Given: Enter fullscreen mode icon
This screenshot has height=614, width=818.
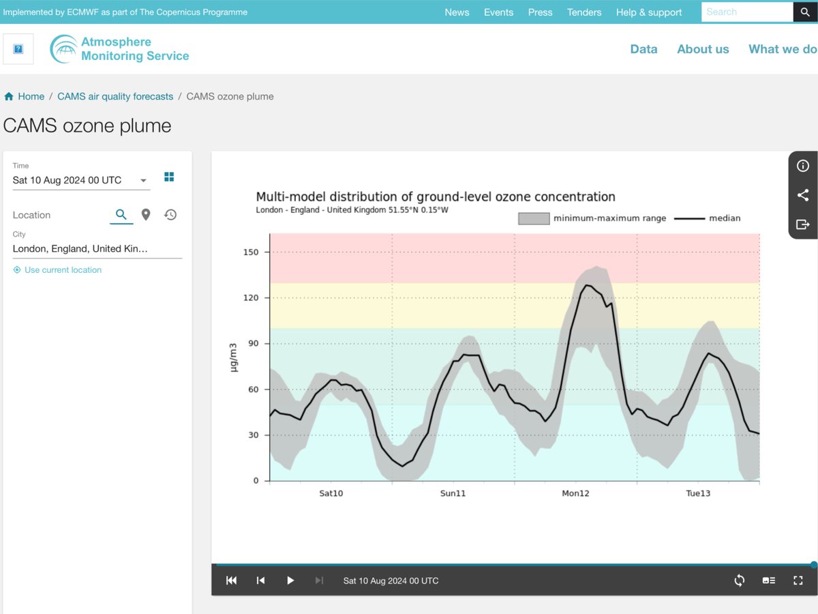Looking at the screenshot, I should (x=798, y=581).
